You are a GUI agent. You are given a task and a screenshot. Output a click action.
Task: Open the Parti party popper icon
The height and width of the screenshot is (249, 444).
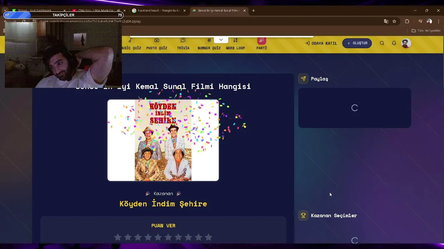(x=262, y=40)
